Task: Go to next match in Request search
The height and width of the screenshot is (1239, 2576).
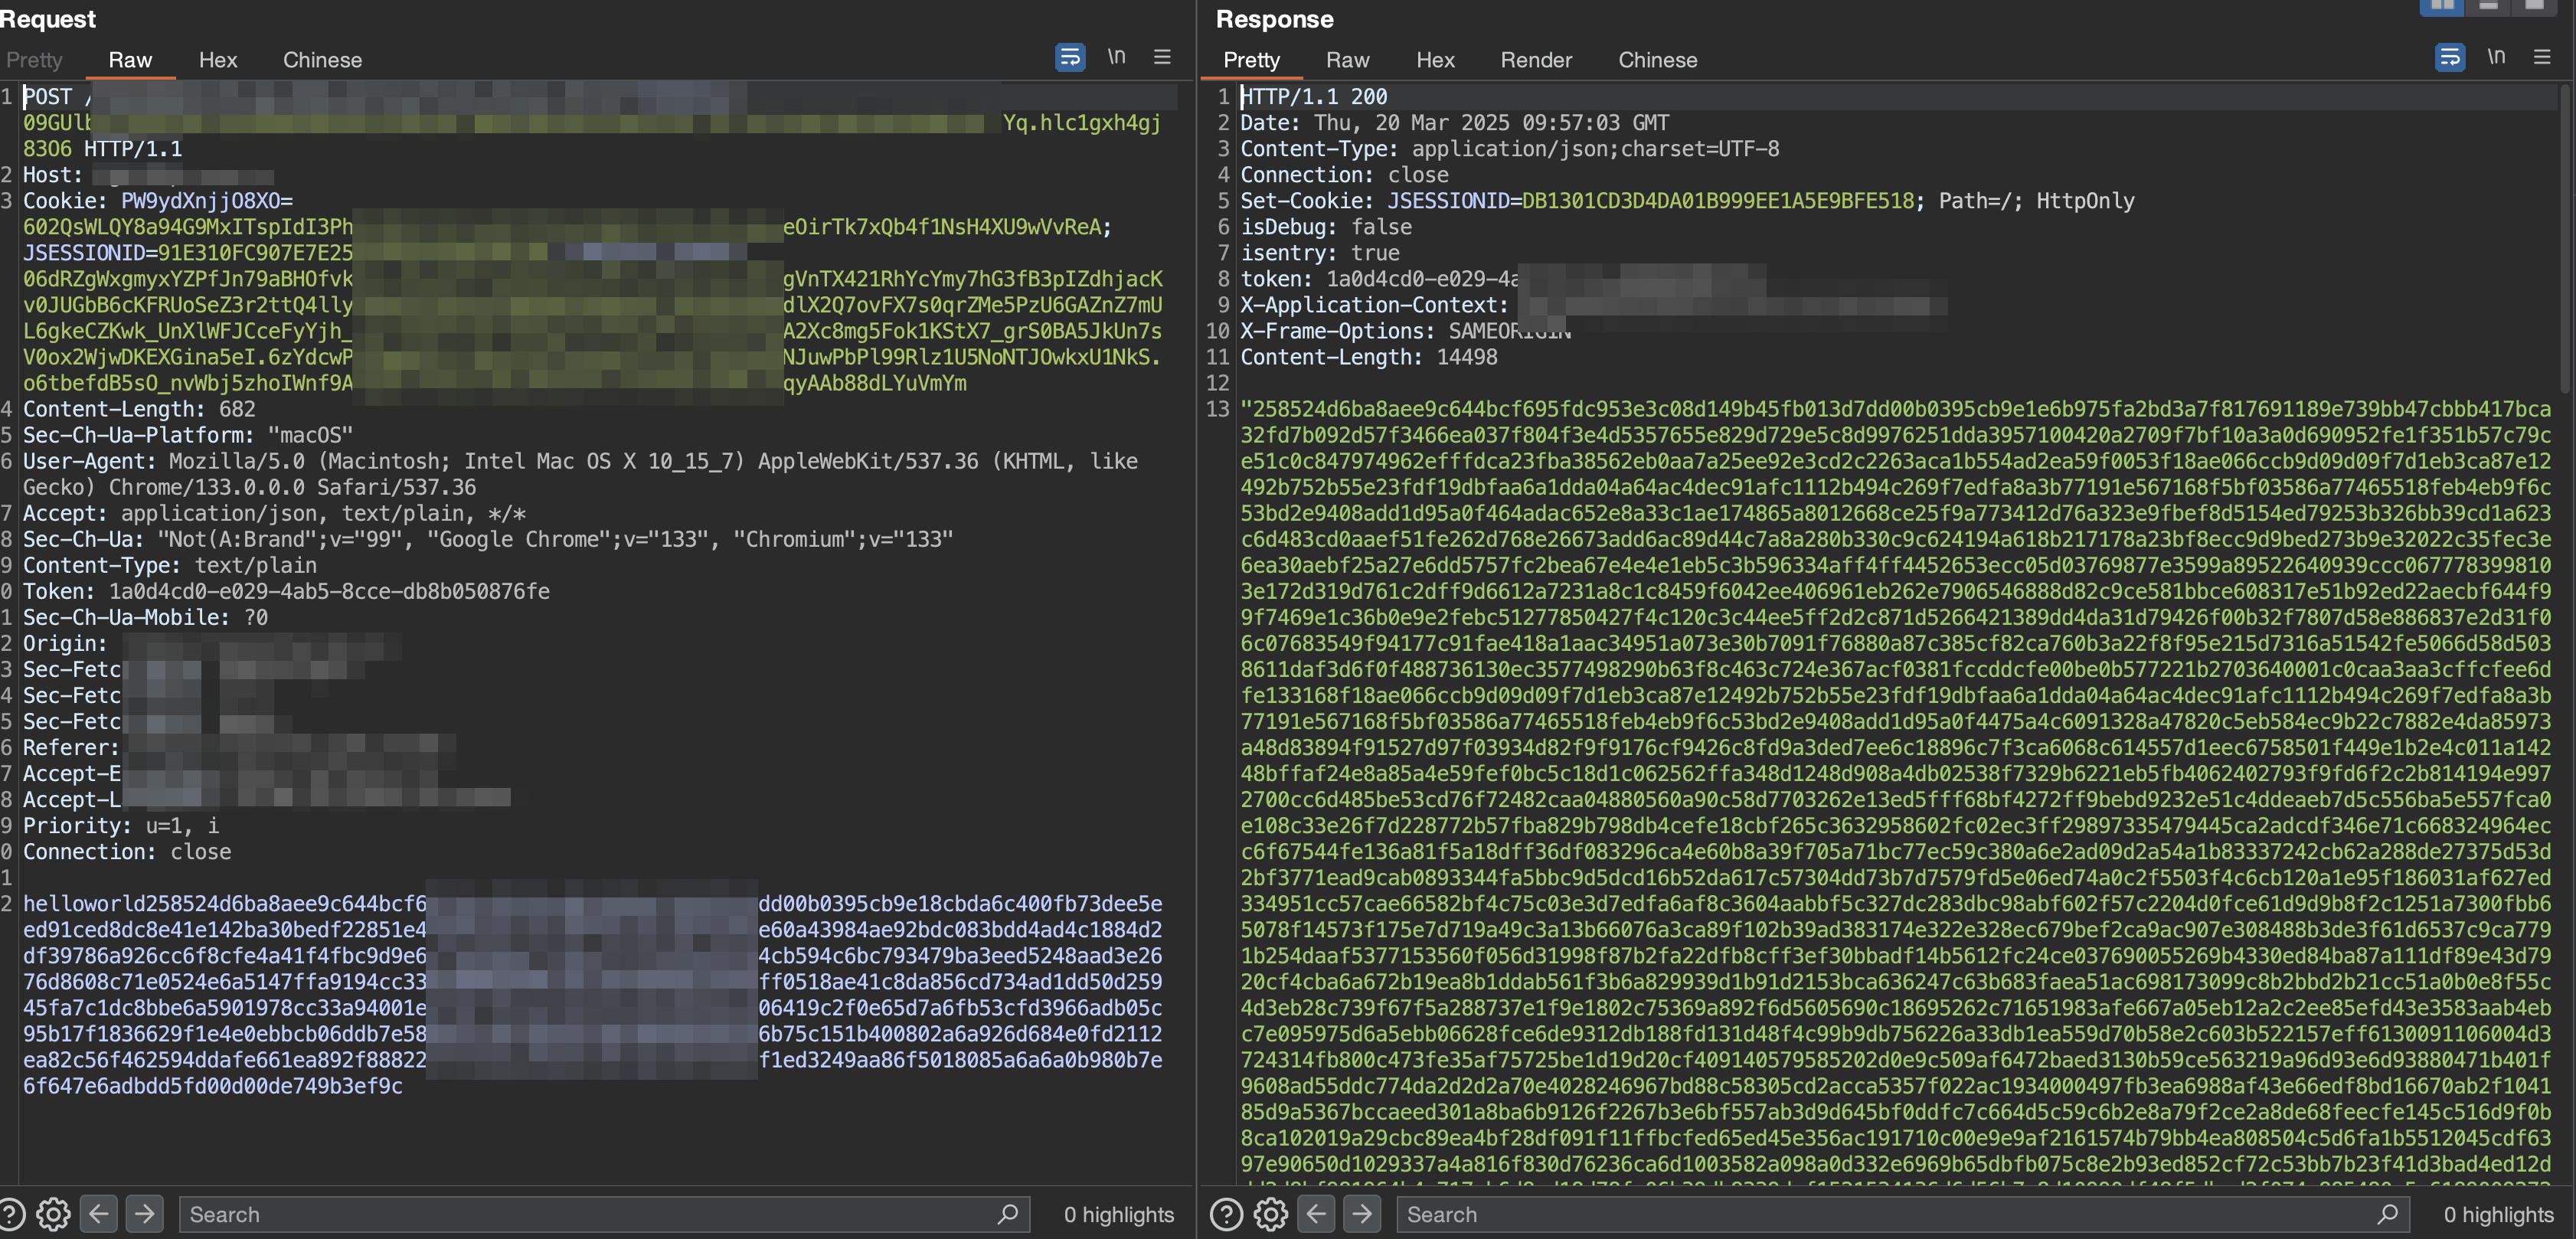Action: click(x=144, y=1214)
